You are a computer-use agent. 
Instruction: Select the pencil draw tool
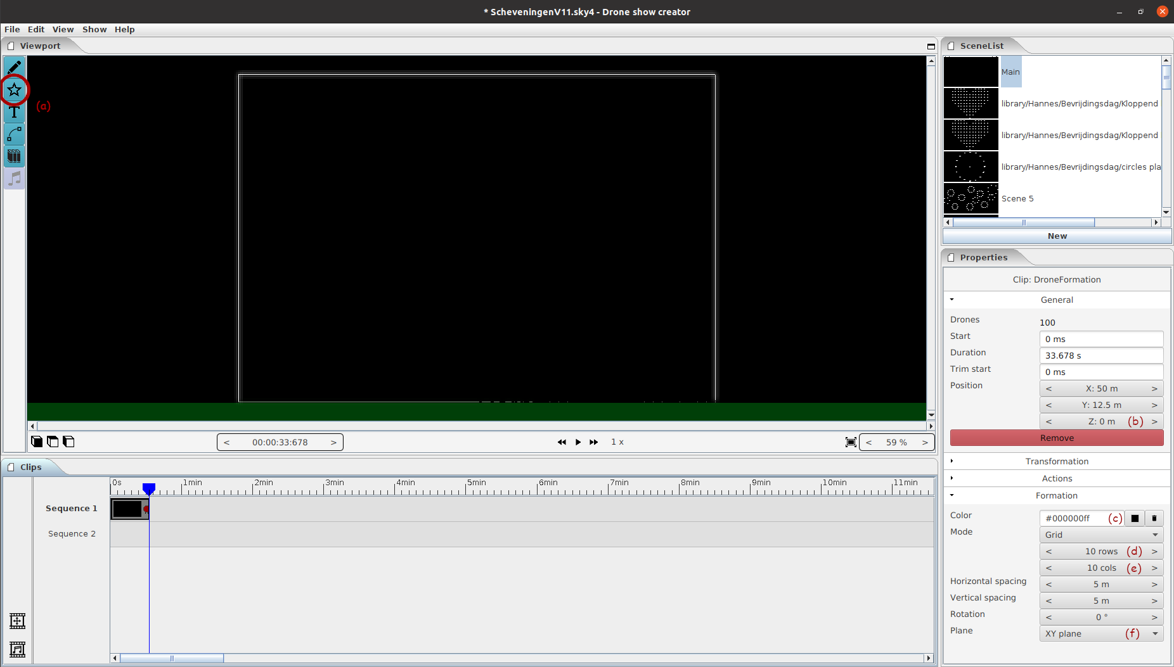tap(14, 67)
